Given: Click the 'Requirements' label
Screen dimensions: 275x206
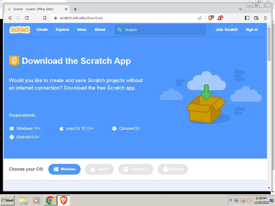Looking at the screenshot, I should coord(22,115).
